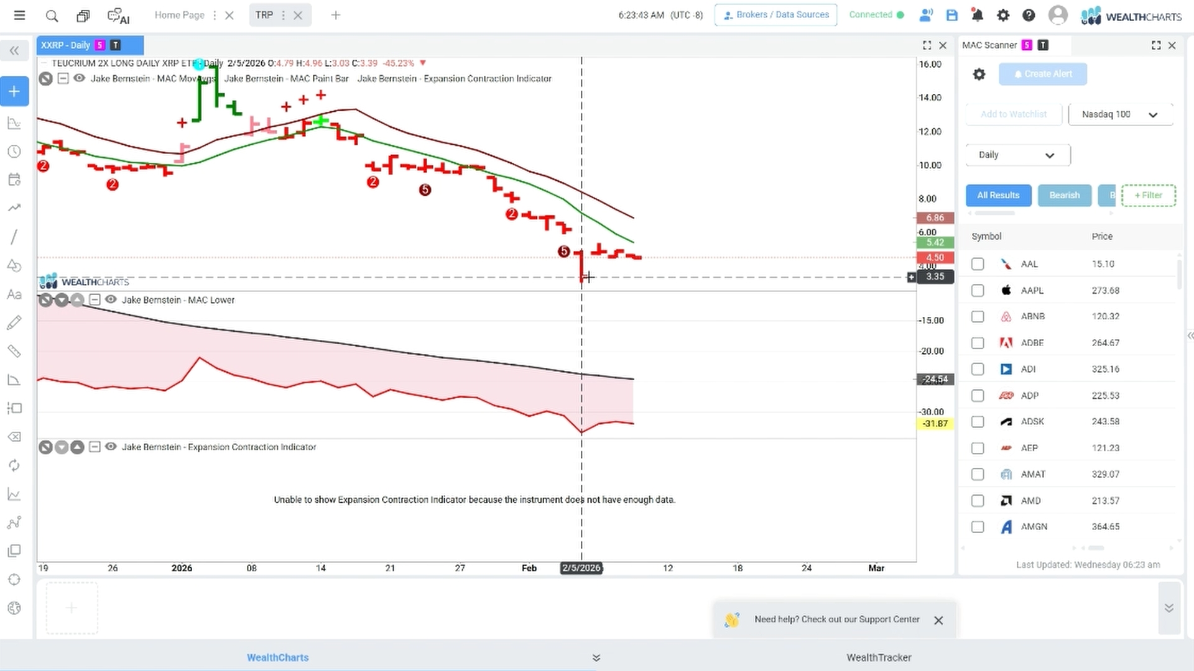This screenshot has height=671, width=1194.
Task: Select the ruler measure tool in sidebar
Action: click(x=14, y=352)
